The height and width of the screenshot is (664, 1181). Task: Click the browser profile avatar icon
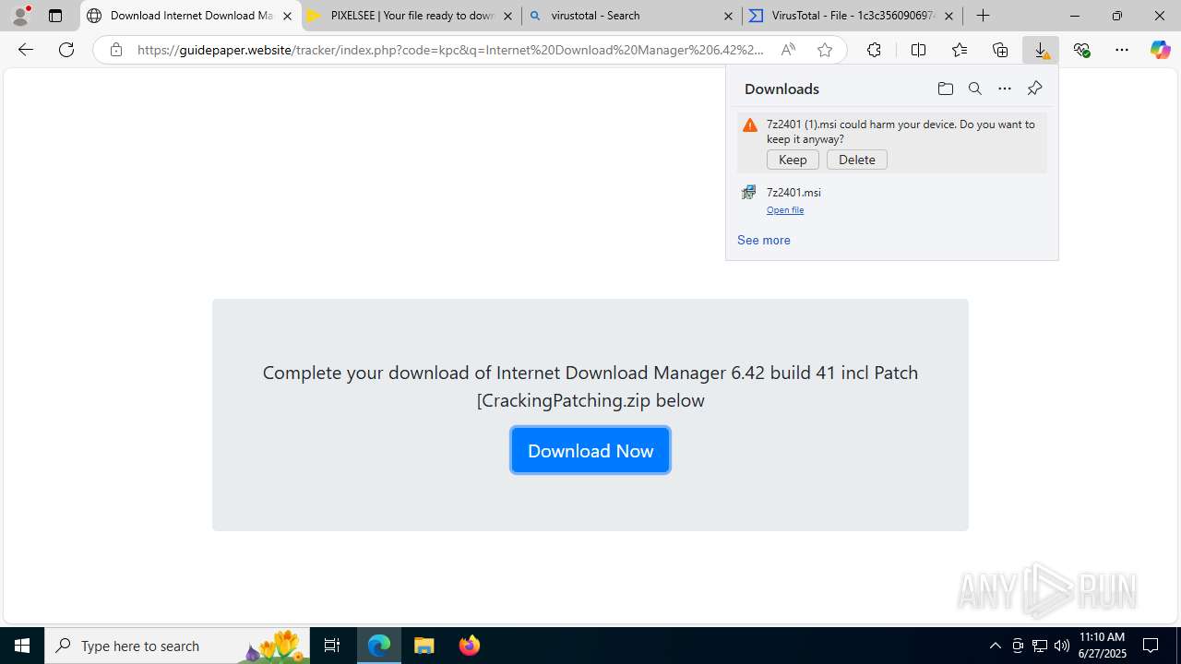[x=20, y=16]
